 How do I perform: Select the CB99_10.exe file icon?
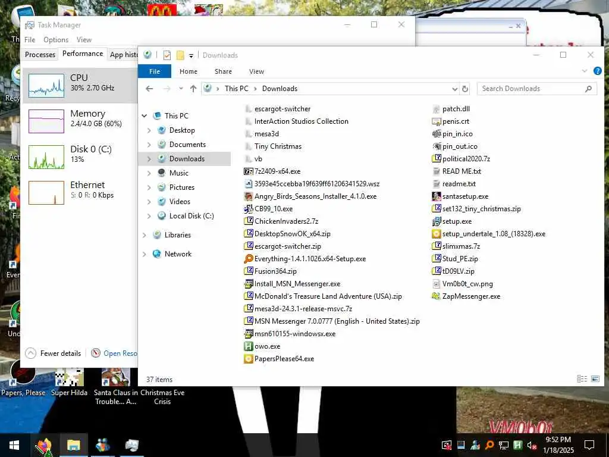[248, 209]
